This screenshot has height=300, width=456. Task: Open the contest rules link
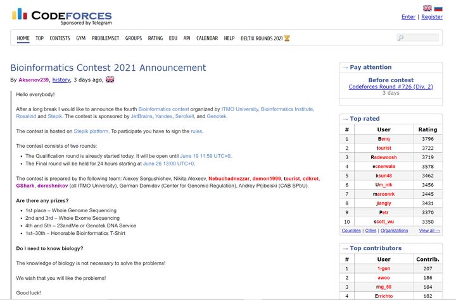[x=196, y=131]
